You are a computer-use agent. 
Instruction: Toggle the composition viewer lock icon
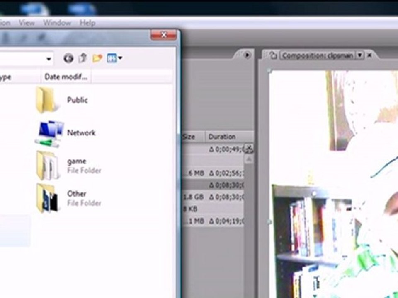pos(273,55)
